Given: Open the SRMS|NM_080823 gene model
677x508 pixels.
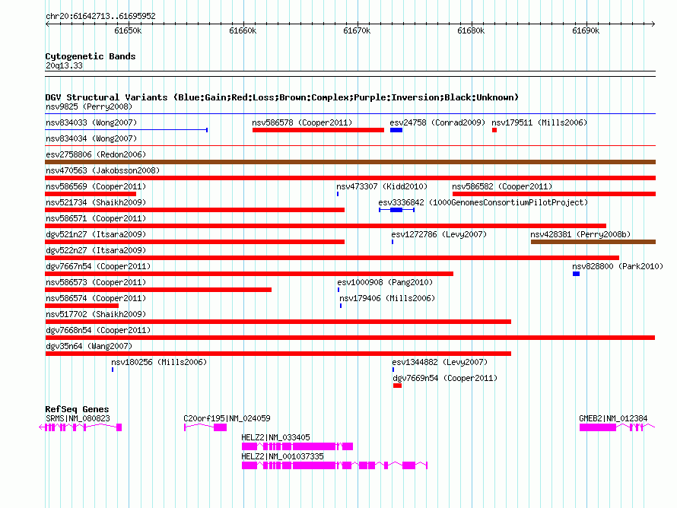Looking at the screenshot, I should [x=80, y=427].
